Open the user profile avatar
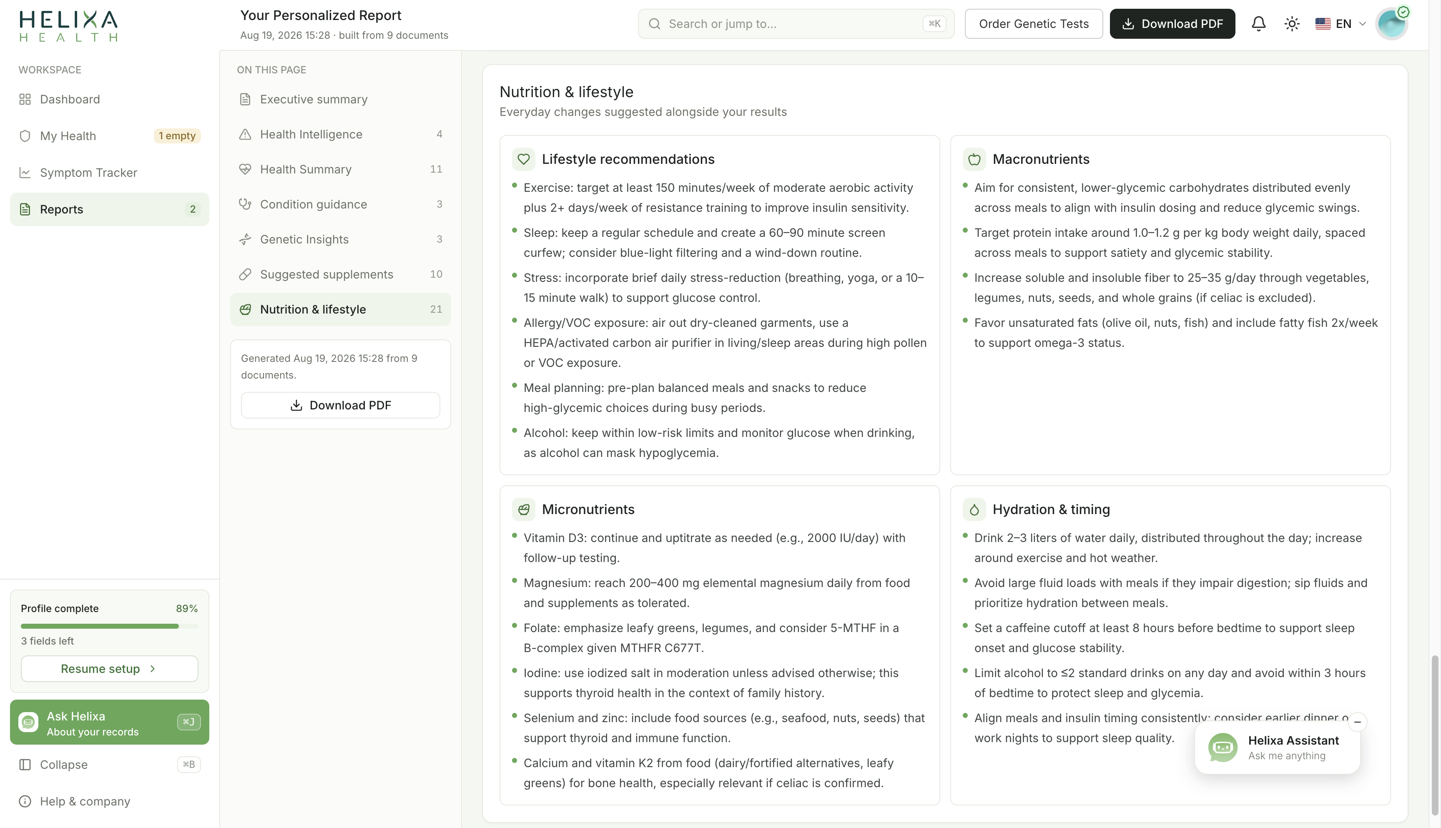1441x828 pixels. pyautogui.click(x=1391, y=24)
